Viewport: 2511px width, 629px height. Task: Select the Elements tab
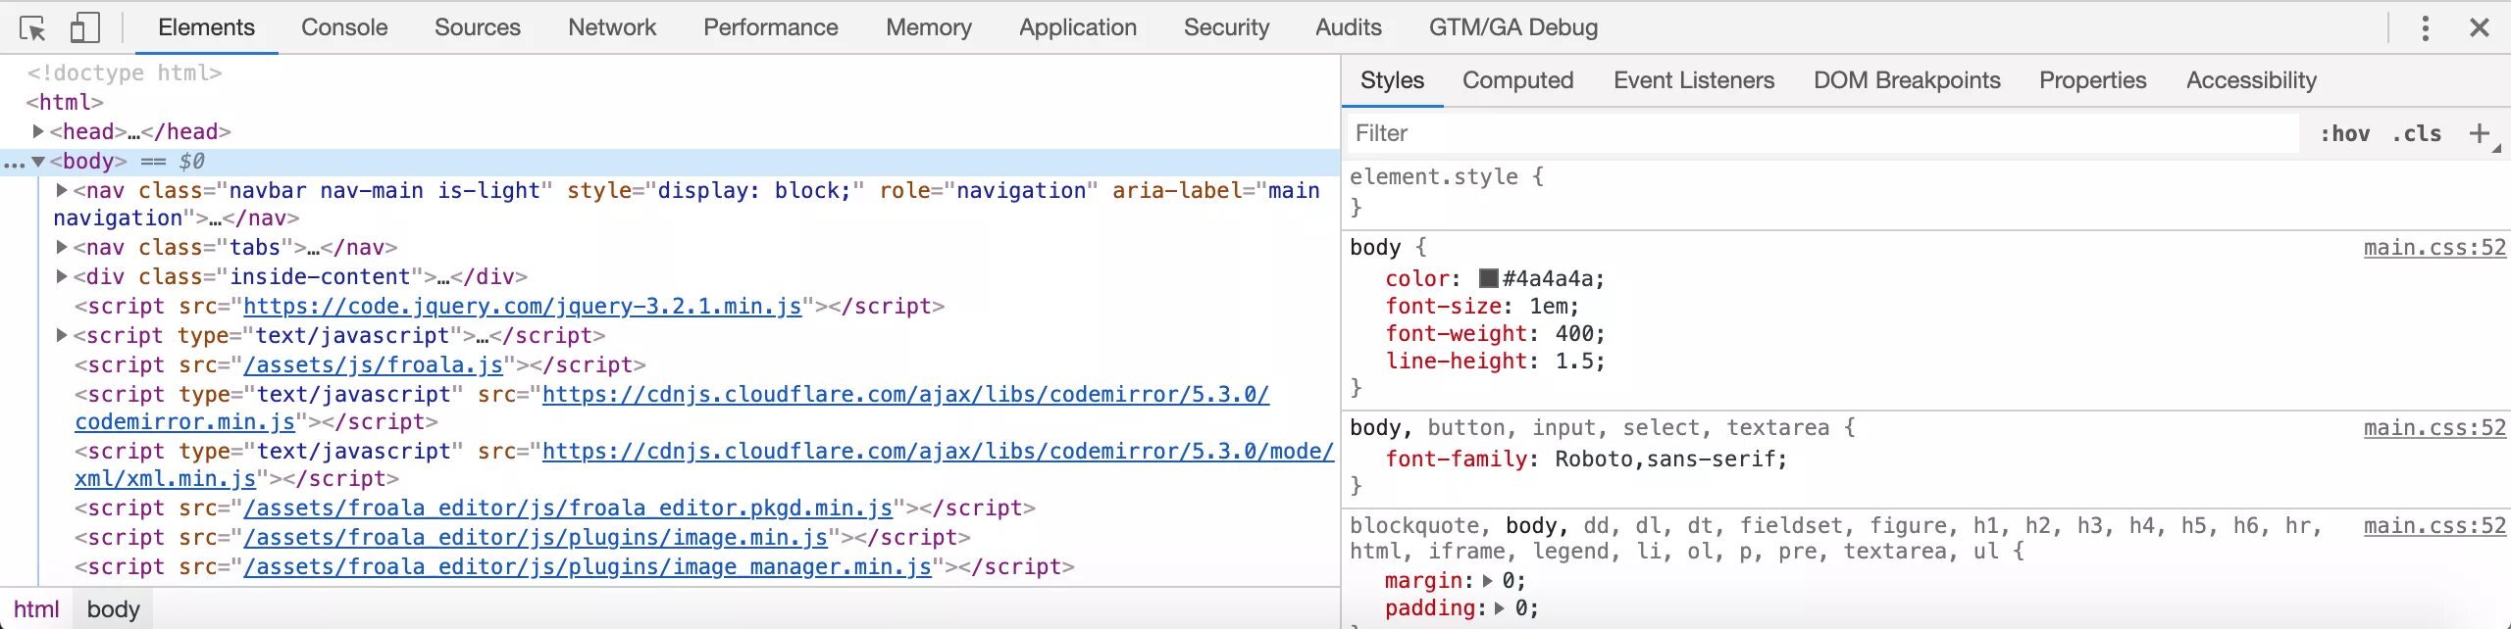(206, 27)
